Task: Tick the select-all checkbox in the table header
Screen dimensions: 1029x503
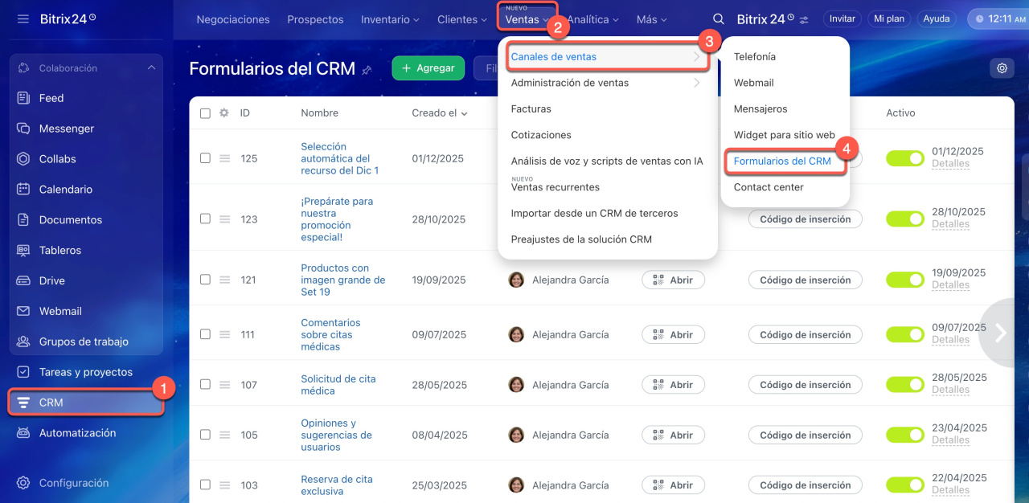Action: pos(205,113)
